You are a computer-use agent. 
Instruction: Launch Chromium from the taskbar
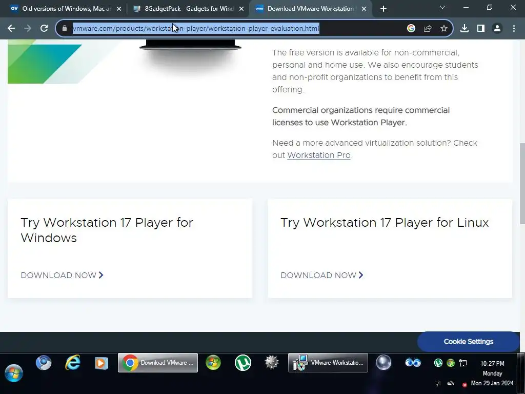[44, 363]
